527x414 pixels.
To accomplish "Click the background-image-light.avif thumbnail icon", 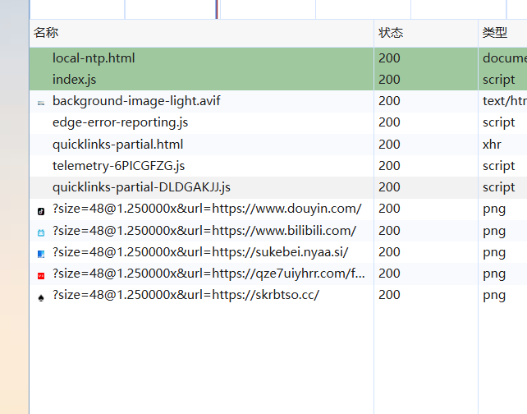I will (41, 103).
